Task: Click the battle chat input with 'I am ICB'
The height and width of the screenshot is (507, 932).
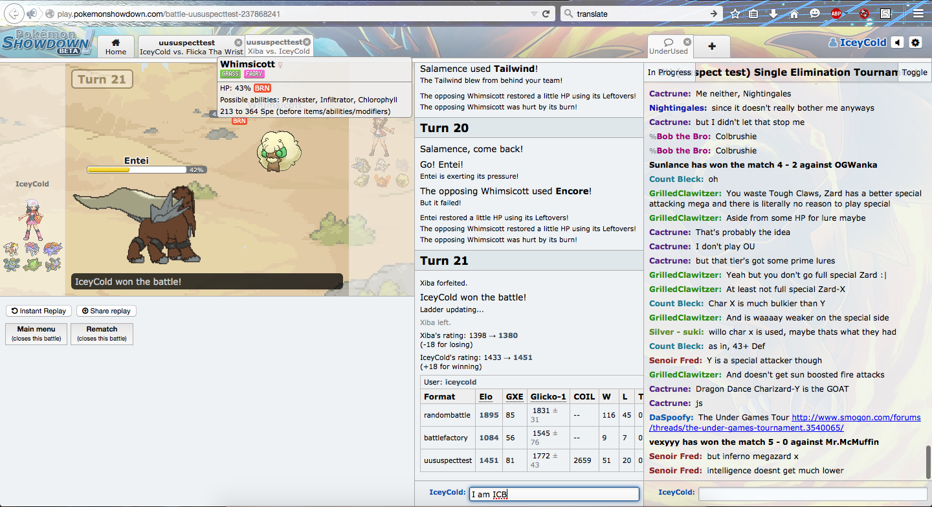Action: [x=554, y=494]
